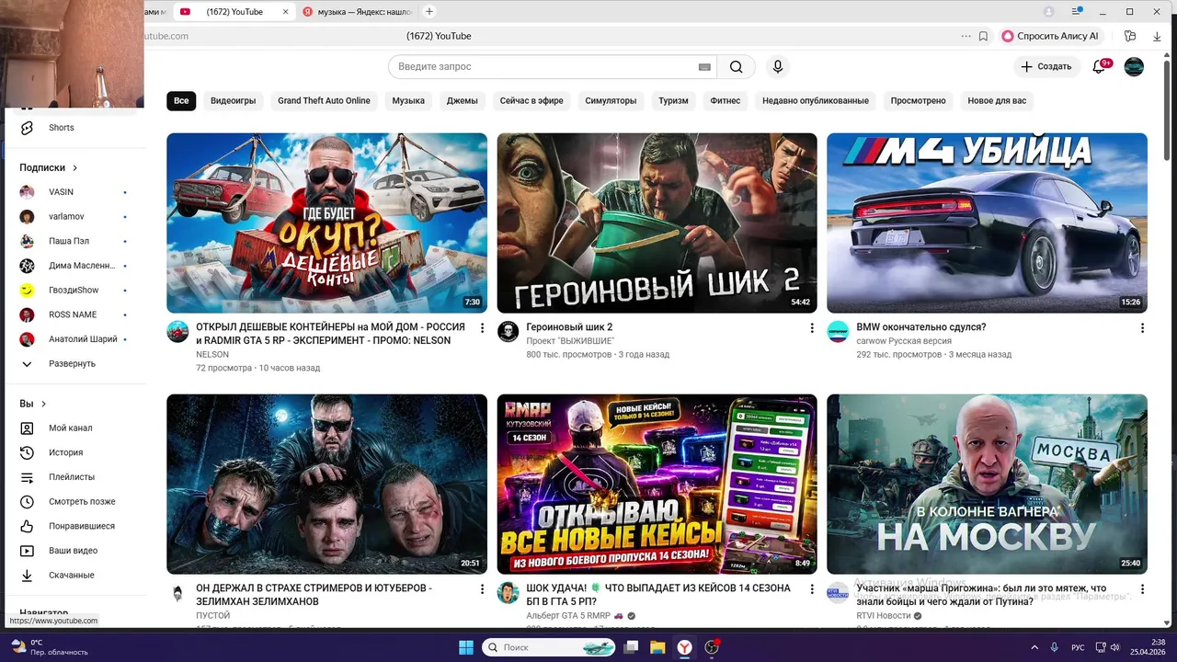
Task: Open Yandex Browser taskbar icon
Action: [x=685, y=647]
